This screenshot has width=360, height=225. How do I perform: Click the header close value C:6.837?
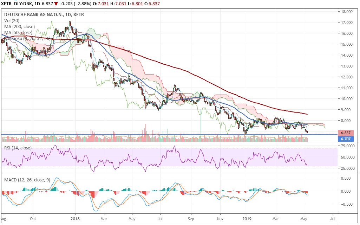point(152,4)
